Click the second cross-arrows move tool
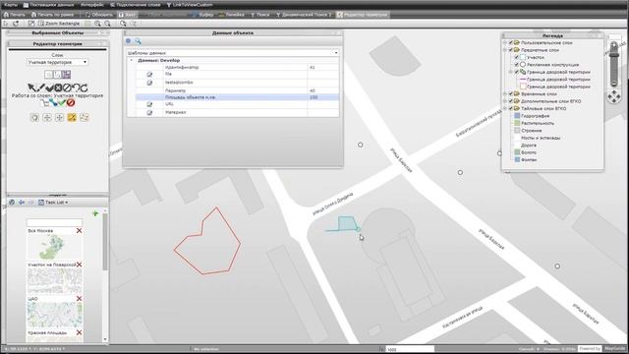 tap(47, 117)
